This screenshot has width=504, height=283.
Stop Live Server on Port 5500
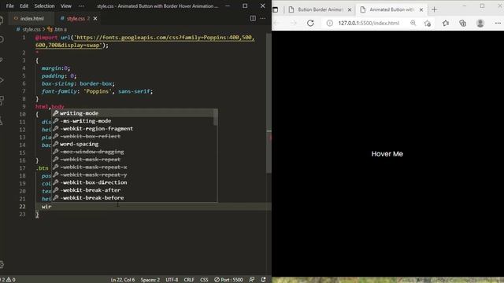tap(228, 280)
